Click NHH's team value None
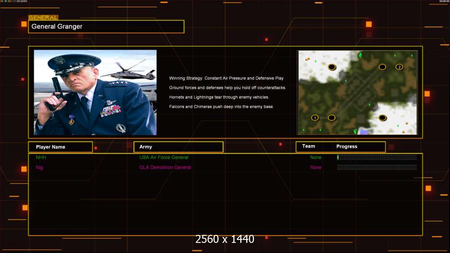This screenshot has height=253, width=450. [316, 157]
